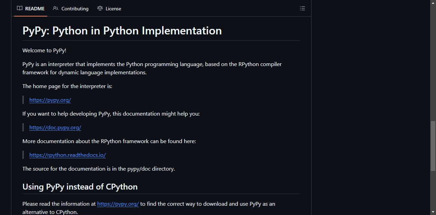Click the PyPy: Python in Python Implementation heading
436x215 pixels.
tap(122, 31)
